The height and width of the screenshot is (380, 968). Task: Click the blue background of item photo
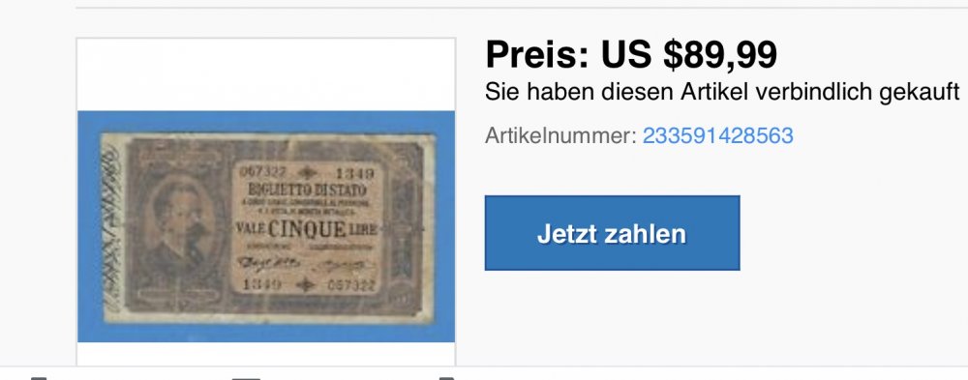[266, 122]
